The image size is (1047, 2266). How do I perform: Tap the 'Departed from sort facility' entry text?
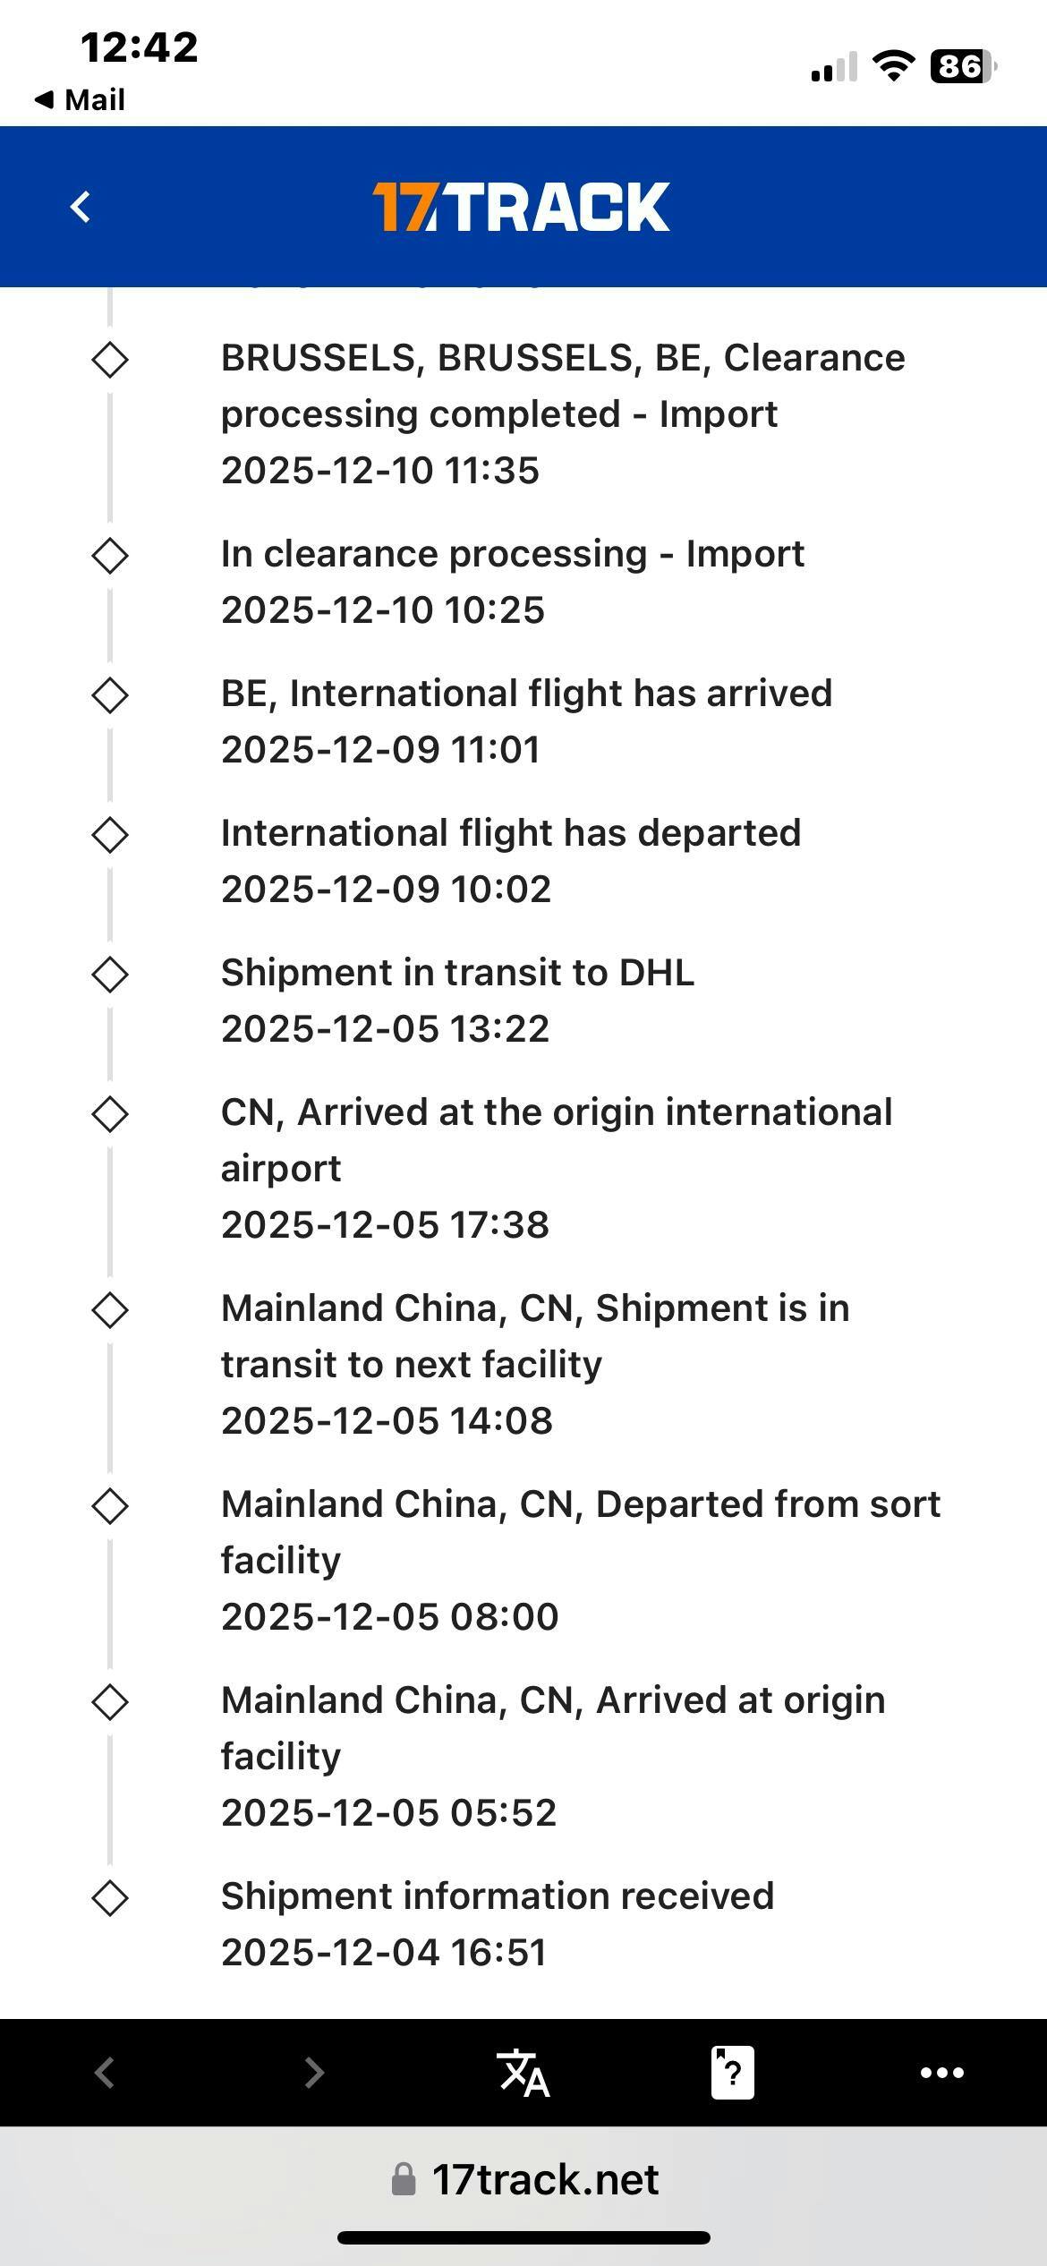580,1532
